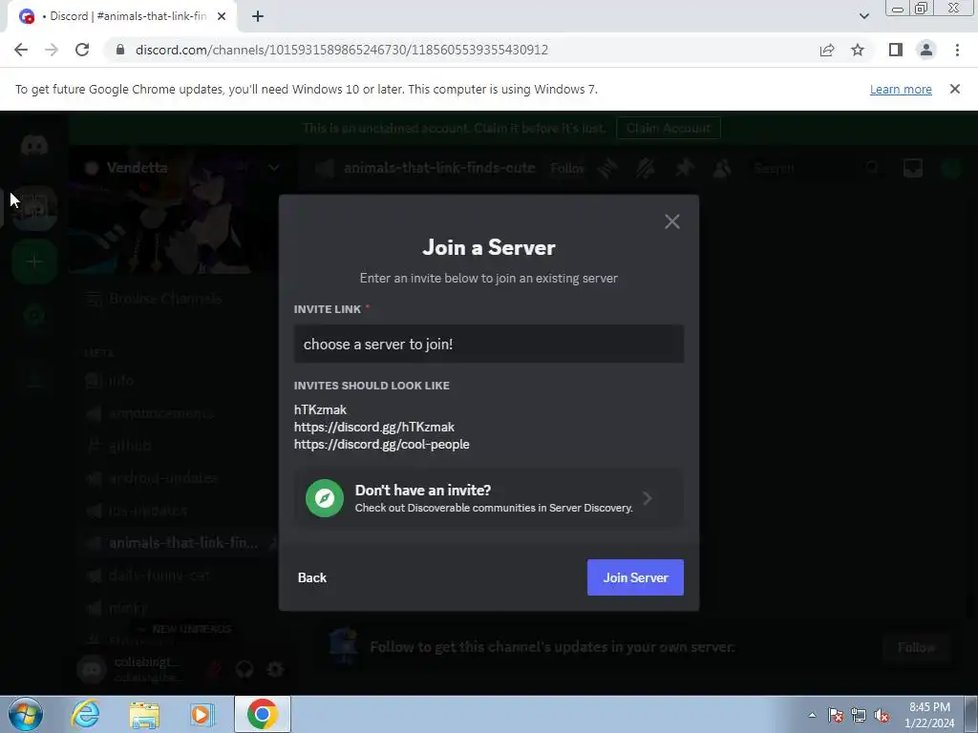Click Chrome icon in taskbar

click(x=262, y=714)
